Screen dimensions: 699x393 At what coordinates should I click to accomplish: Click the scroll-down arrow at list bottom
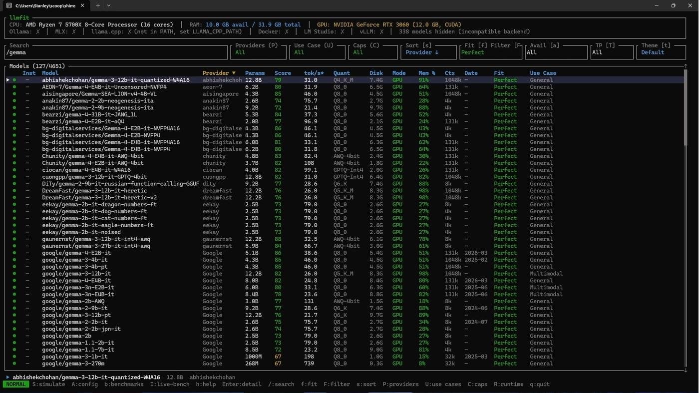[x=686, y=370]
